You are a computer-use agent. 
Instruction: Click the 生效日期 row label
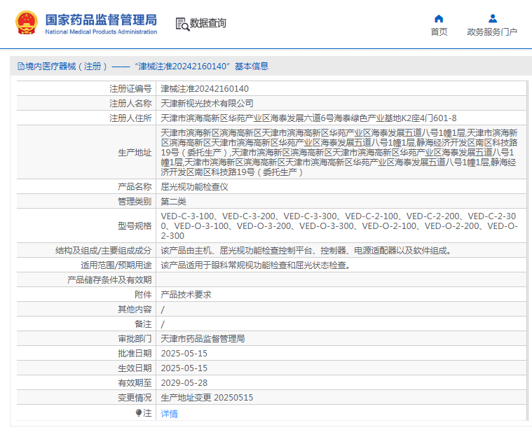click(135, 368)
